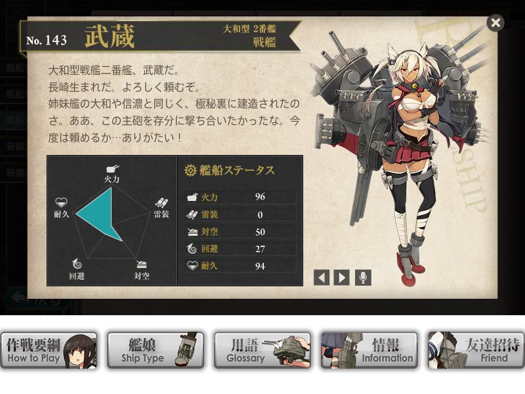Click the anti-air icon in stats list
525x394 pixels.
coord(192,232)
